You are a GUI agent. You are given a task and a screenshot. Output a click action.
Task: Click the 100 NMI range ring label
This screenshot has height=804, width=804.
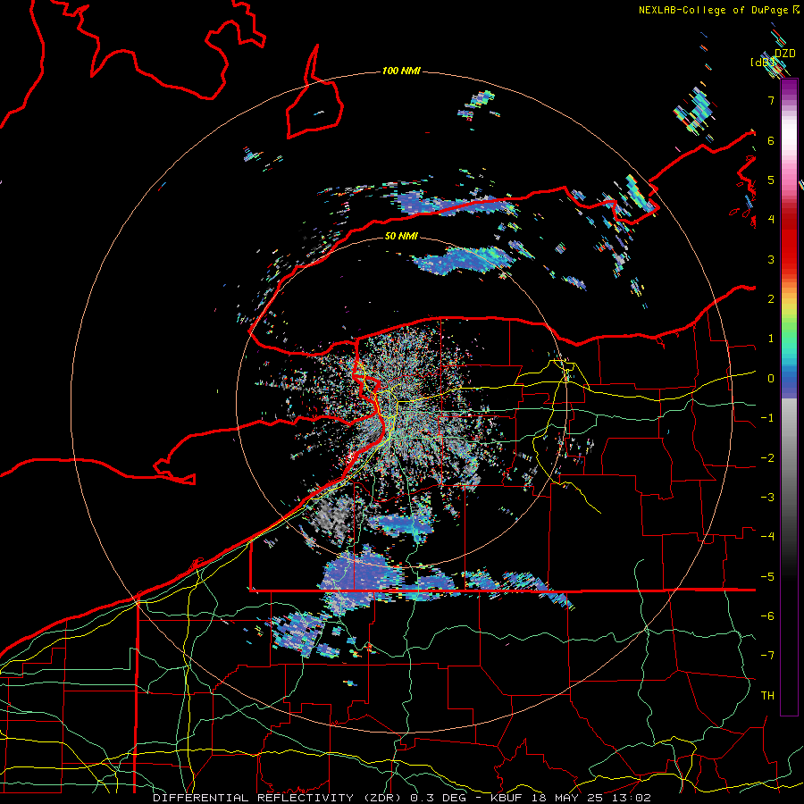(x=401, y=71)
